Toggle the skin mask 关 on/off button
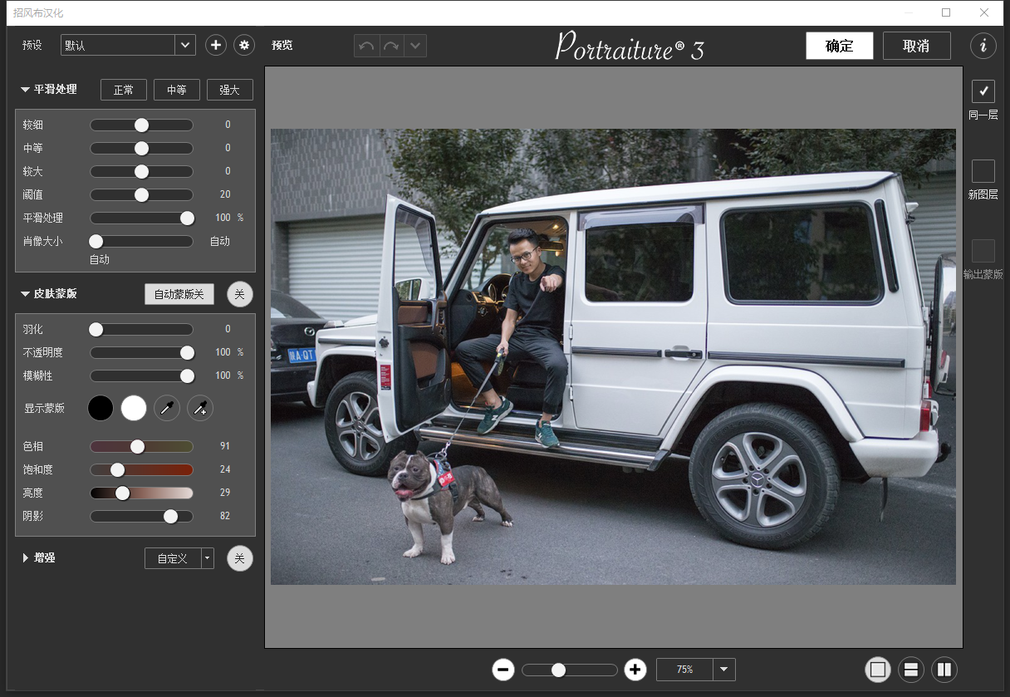This screenshot has height=697, width=1010. point(240,294)
